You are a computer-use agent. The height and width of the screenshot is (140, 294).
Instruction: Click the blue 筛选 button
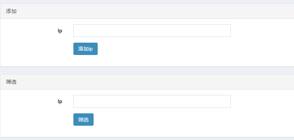tap(83, 120)
